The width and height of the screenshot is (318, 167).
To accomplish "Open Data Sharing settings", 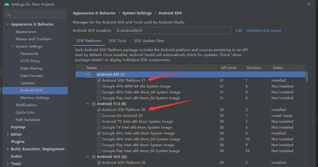I will tap(31, 68).
